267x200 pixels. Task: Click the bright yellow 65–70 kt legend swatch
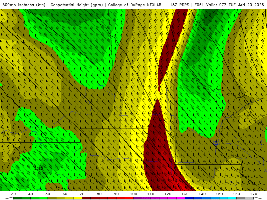(78, 198)
